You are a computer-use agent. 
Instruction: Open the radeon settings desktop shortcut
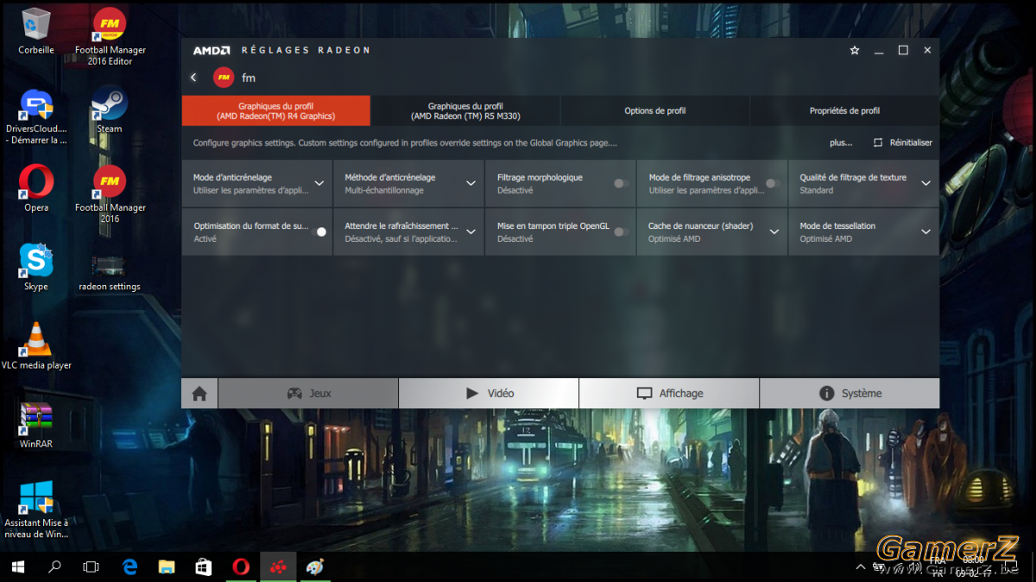pos(110,273)
